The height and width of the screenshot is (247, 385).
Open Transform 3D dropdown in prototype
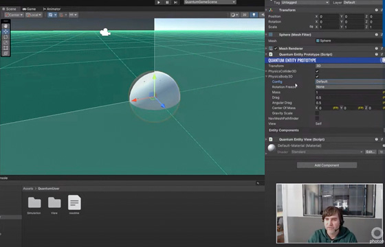coord(350,66)
